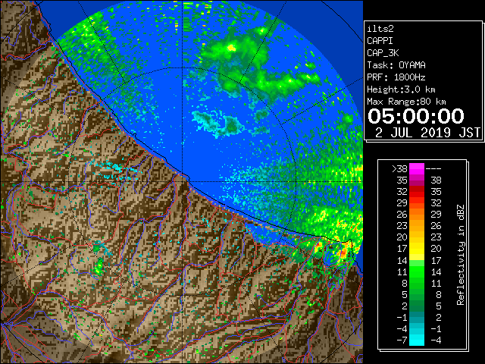Image resolution: width=485 pixels, height=364 pixels.
Task: Click the '---' label beside the magenta band
Action: [433, 169]
